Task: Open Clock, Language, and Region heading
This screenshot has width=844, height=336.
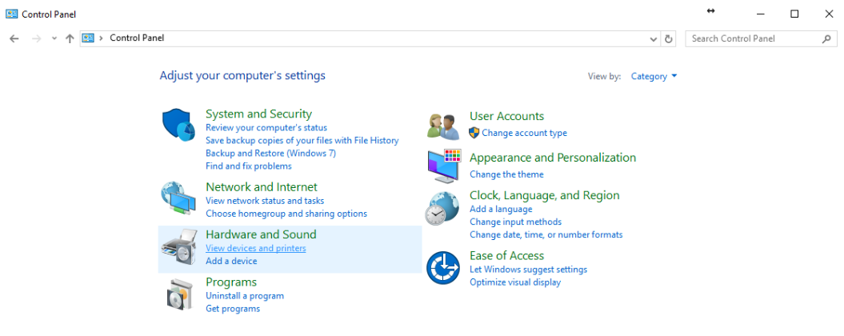Action: pyautogui.click(x=545, y=195)
